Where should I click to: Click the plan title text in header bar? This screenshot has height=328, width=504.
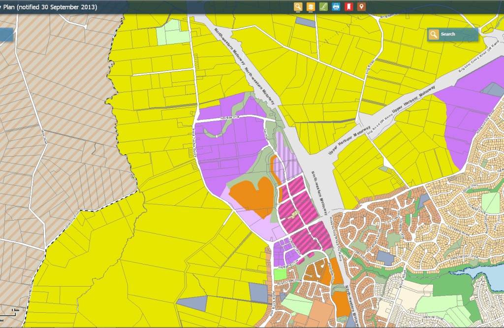coord(49,7)
